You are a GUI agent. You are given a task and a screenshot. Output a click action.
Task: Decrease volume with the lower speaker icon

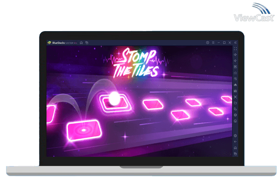[235, 61]
